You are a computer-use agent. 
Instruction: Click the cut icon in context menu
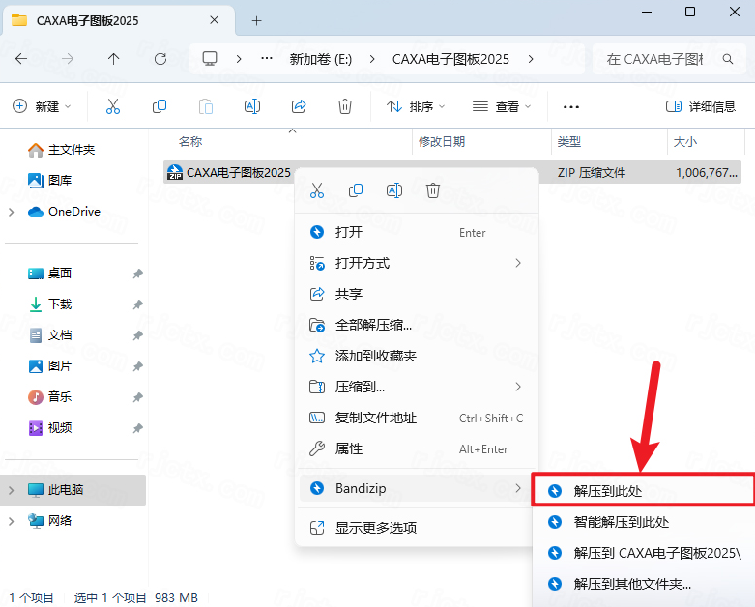[x=317, y=190]
